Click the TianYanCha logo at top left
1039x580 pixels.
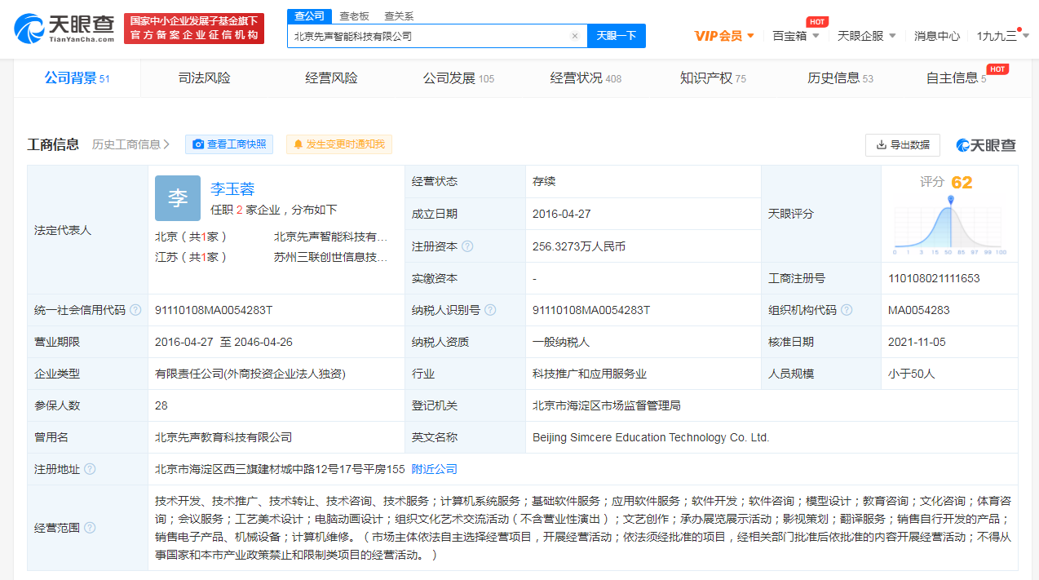64,29
